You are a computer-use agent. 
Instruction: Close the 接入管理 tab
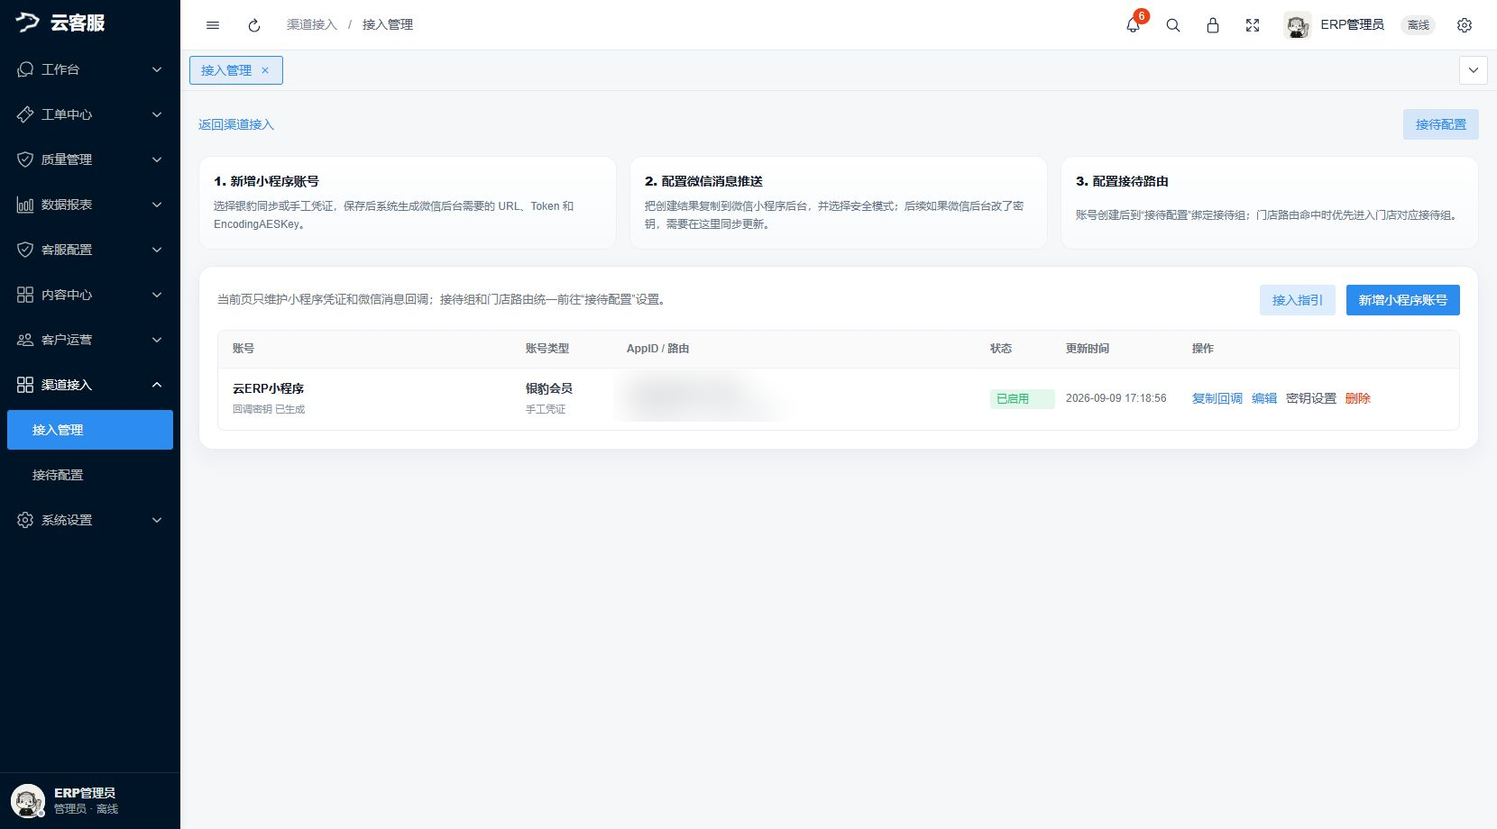pos(265,70)
